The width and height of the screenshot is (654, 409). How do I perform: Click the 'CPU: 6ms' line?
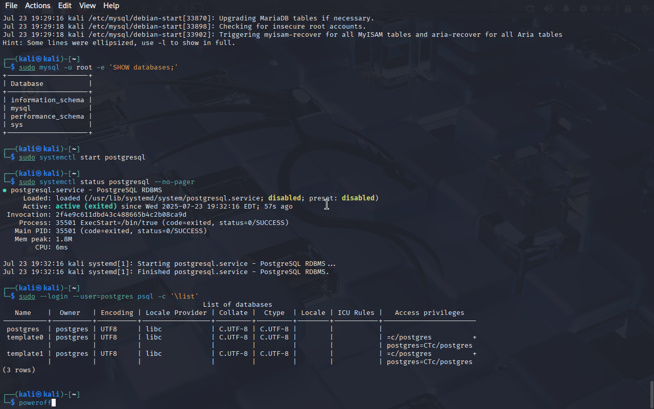(52, 247)
